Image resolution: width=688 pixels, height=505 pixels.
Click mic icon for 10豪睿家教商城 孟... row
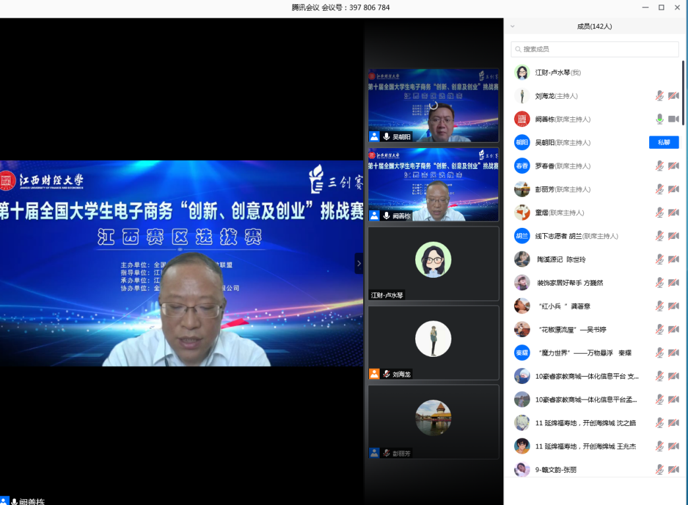tap(660, 400)
